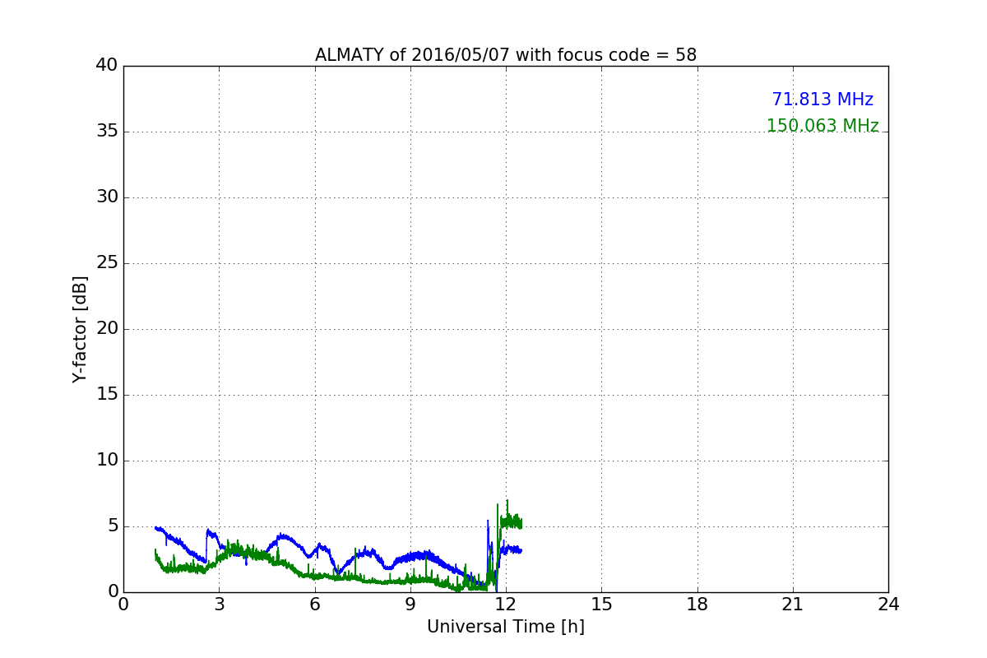Click the y-axis tick label 20

tap(107, 328)
